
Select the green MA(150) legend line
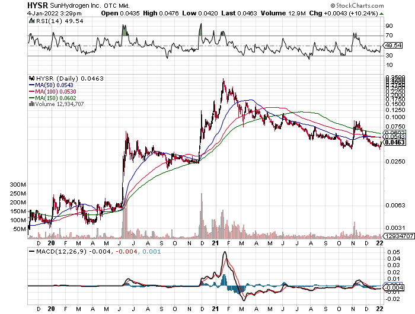[x=32, y=98]
